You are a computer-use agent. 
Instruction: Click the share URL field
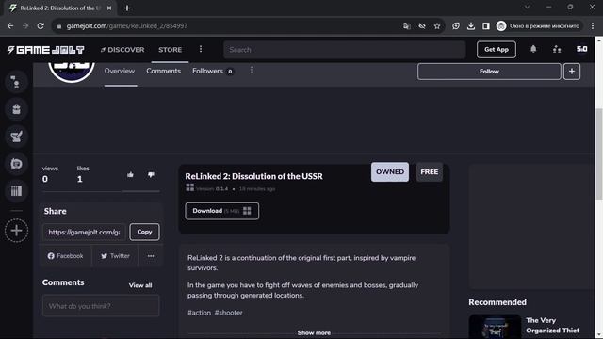84,233
